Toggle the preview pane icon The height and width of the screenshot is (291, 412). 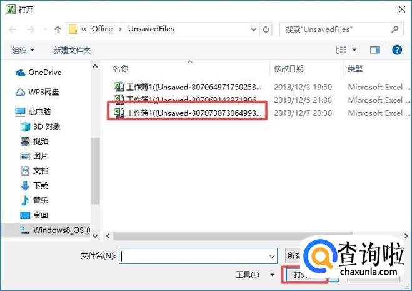375,49
